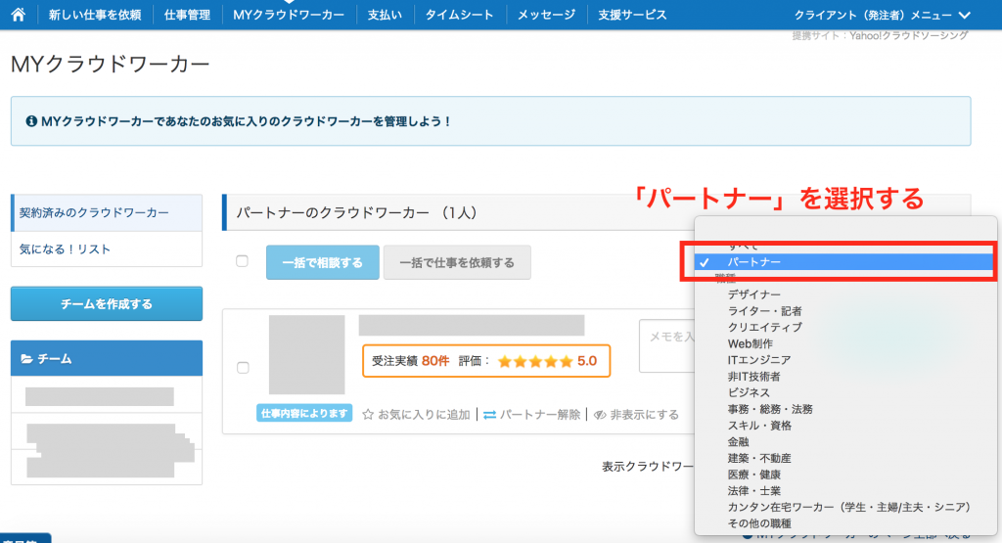1002x543 pixels.
Task: Click the arrows icon beside パートナー解除
Action: click(x=489, y=414)
